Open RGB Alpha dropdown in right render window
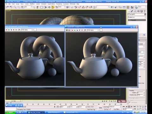 click(x=93, y=30)
